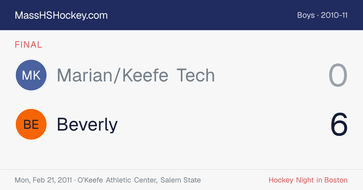Image resolution: width=363 pixels, height=190 pixels.
Task: Open the O'Keefe Athletic Center venue text
Action: coord(118,180)
